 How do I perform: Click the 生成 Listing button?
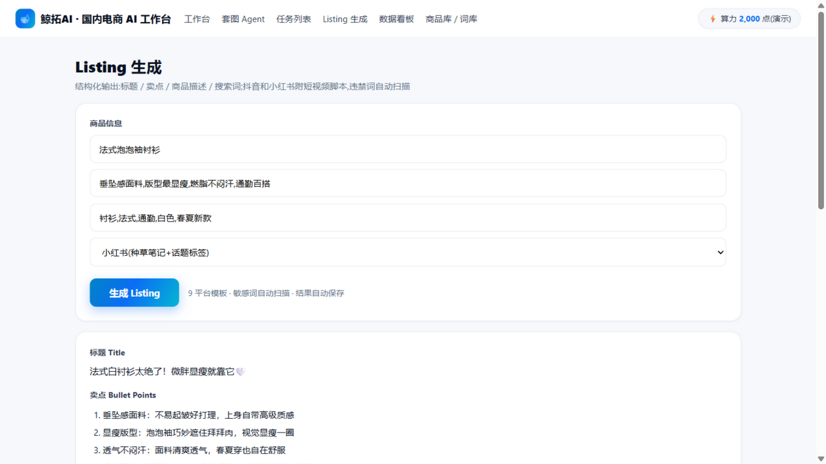tap(134, 293)
